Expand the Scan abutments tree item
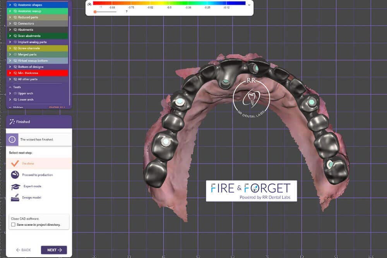387x258 pixels. coord(10,36)
